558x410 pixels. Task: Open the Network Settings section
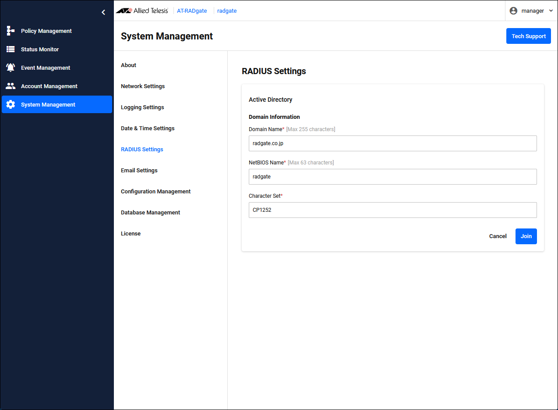coord(143,86)
